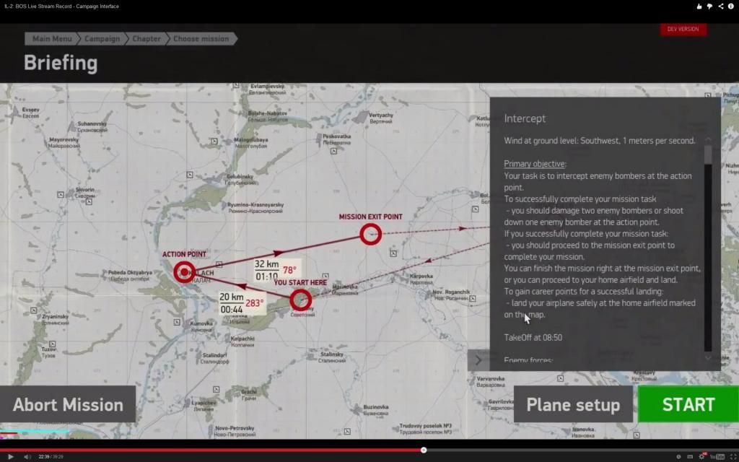Image resolution: width=739 pixels, height=462 pixels.
Task: Click the Primary objective heading
Action: pos(535,164)
